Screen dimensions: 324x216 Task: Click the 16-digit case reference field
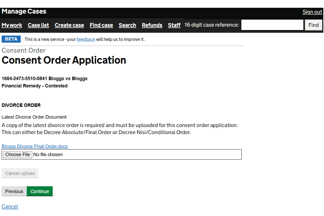(272, 25)
